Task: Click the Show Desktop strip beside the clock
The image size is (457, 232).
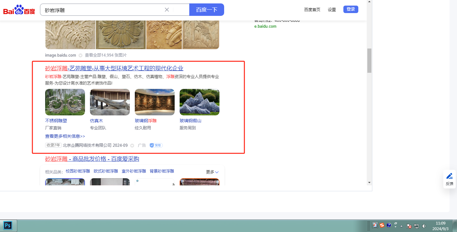Action: (x=455, y=226)
